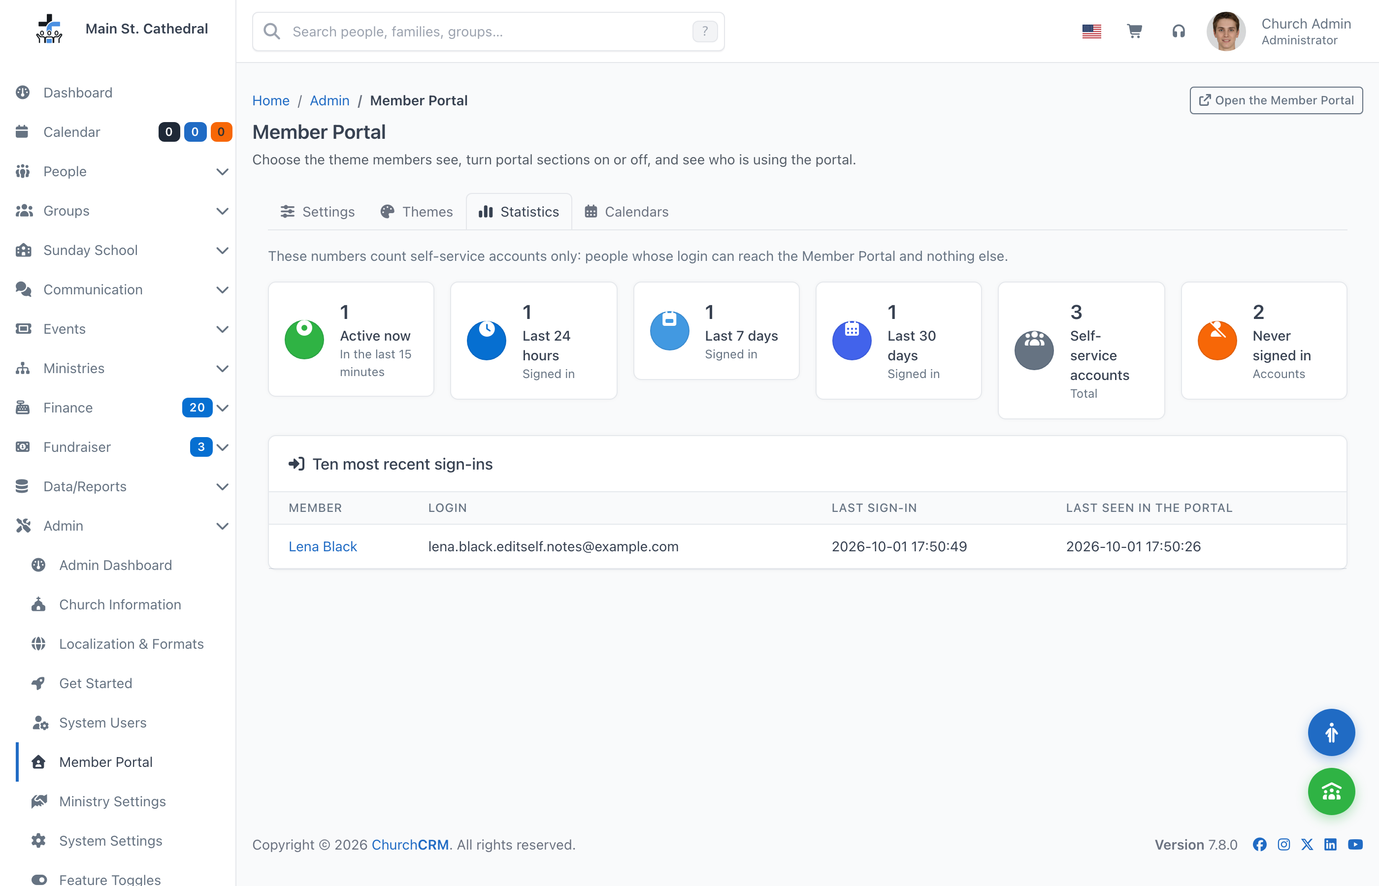
Task: Select the Statistics tab
Action: pos(519,212)
